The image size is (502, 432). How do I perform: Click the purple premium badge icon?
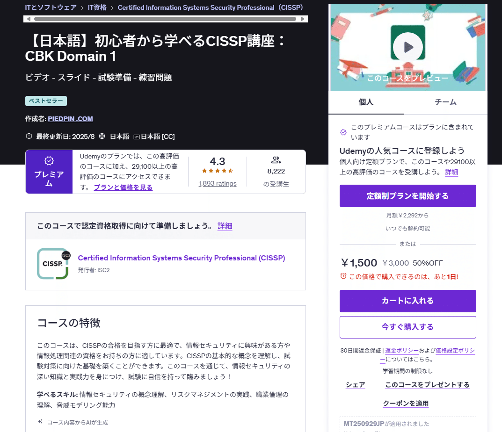49,160
